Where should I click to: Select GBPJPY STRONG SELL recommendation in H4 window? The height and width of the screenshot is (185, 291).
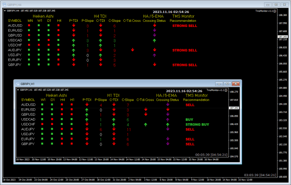click(184, 65)
